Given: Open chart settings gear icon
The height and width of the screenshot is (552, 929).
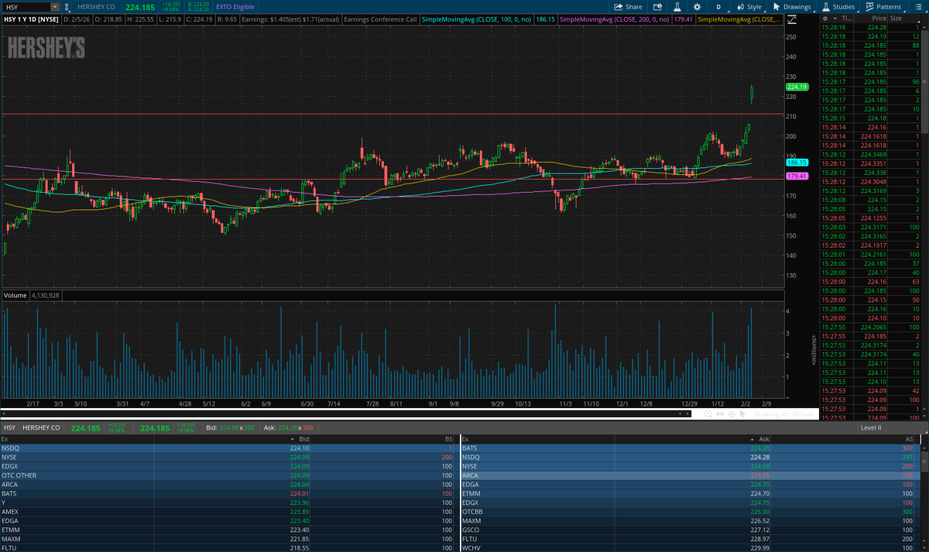Looking at the screenshot, I should pos(698,7).
